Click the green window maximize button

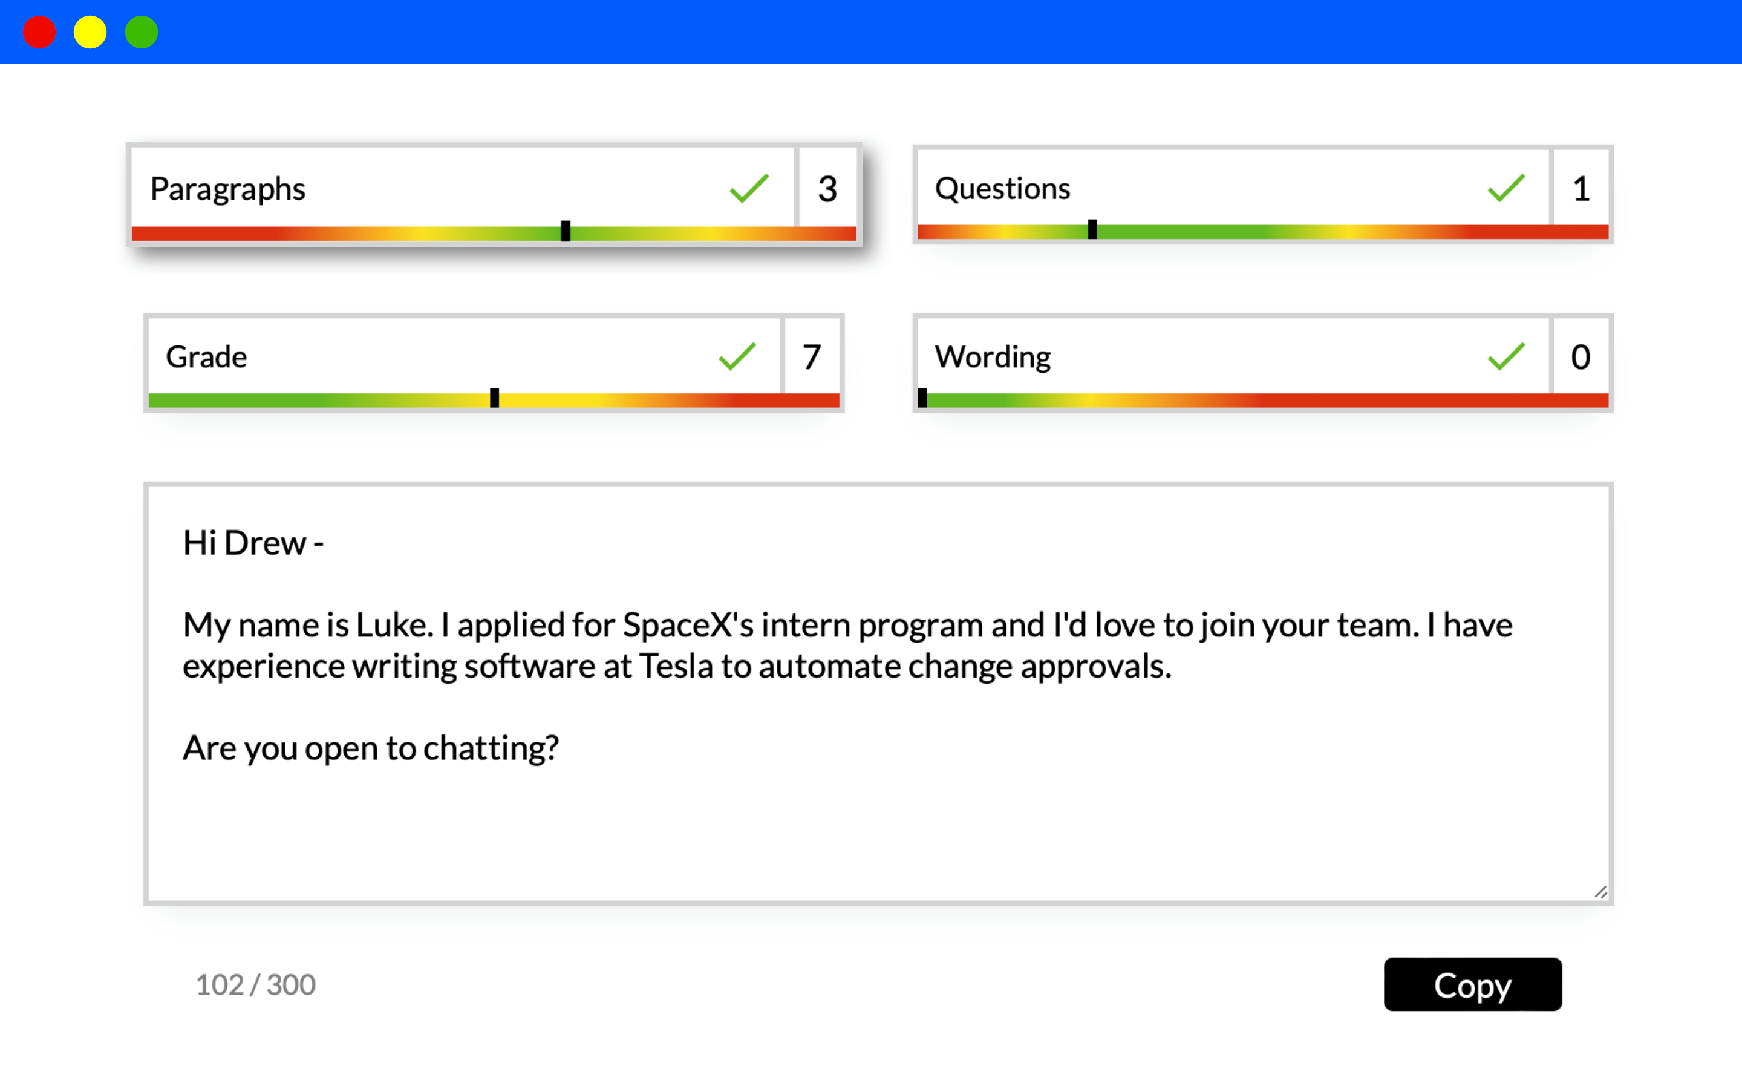[141, 33]
